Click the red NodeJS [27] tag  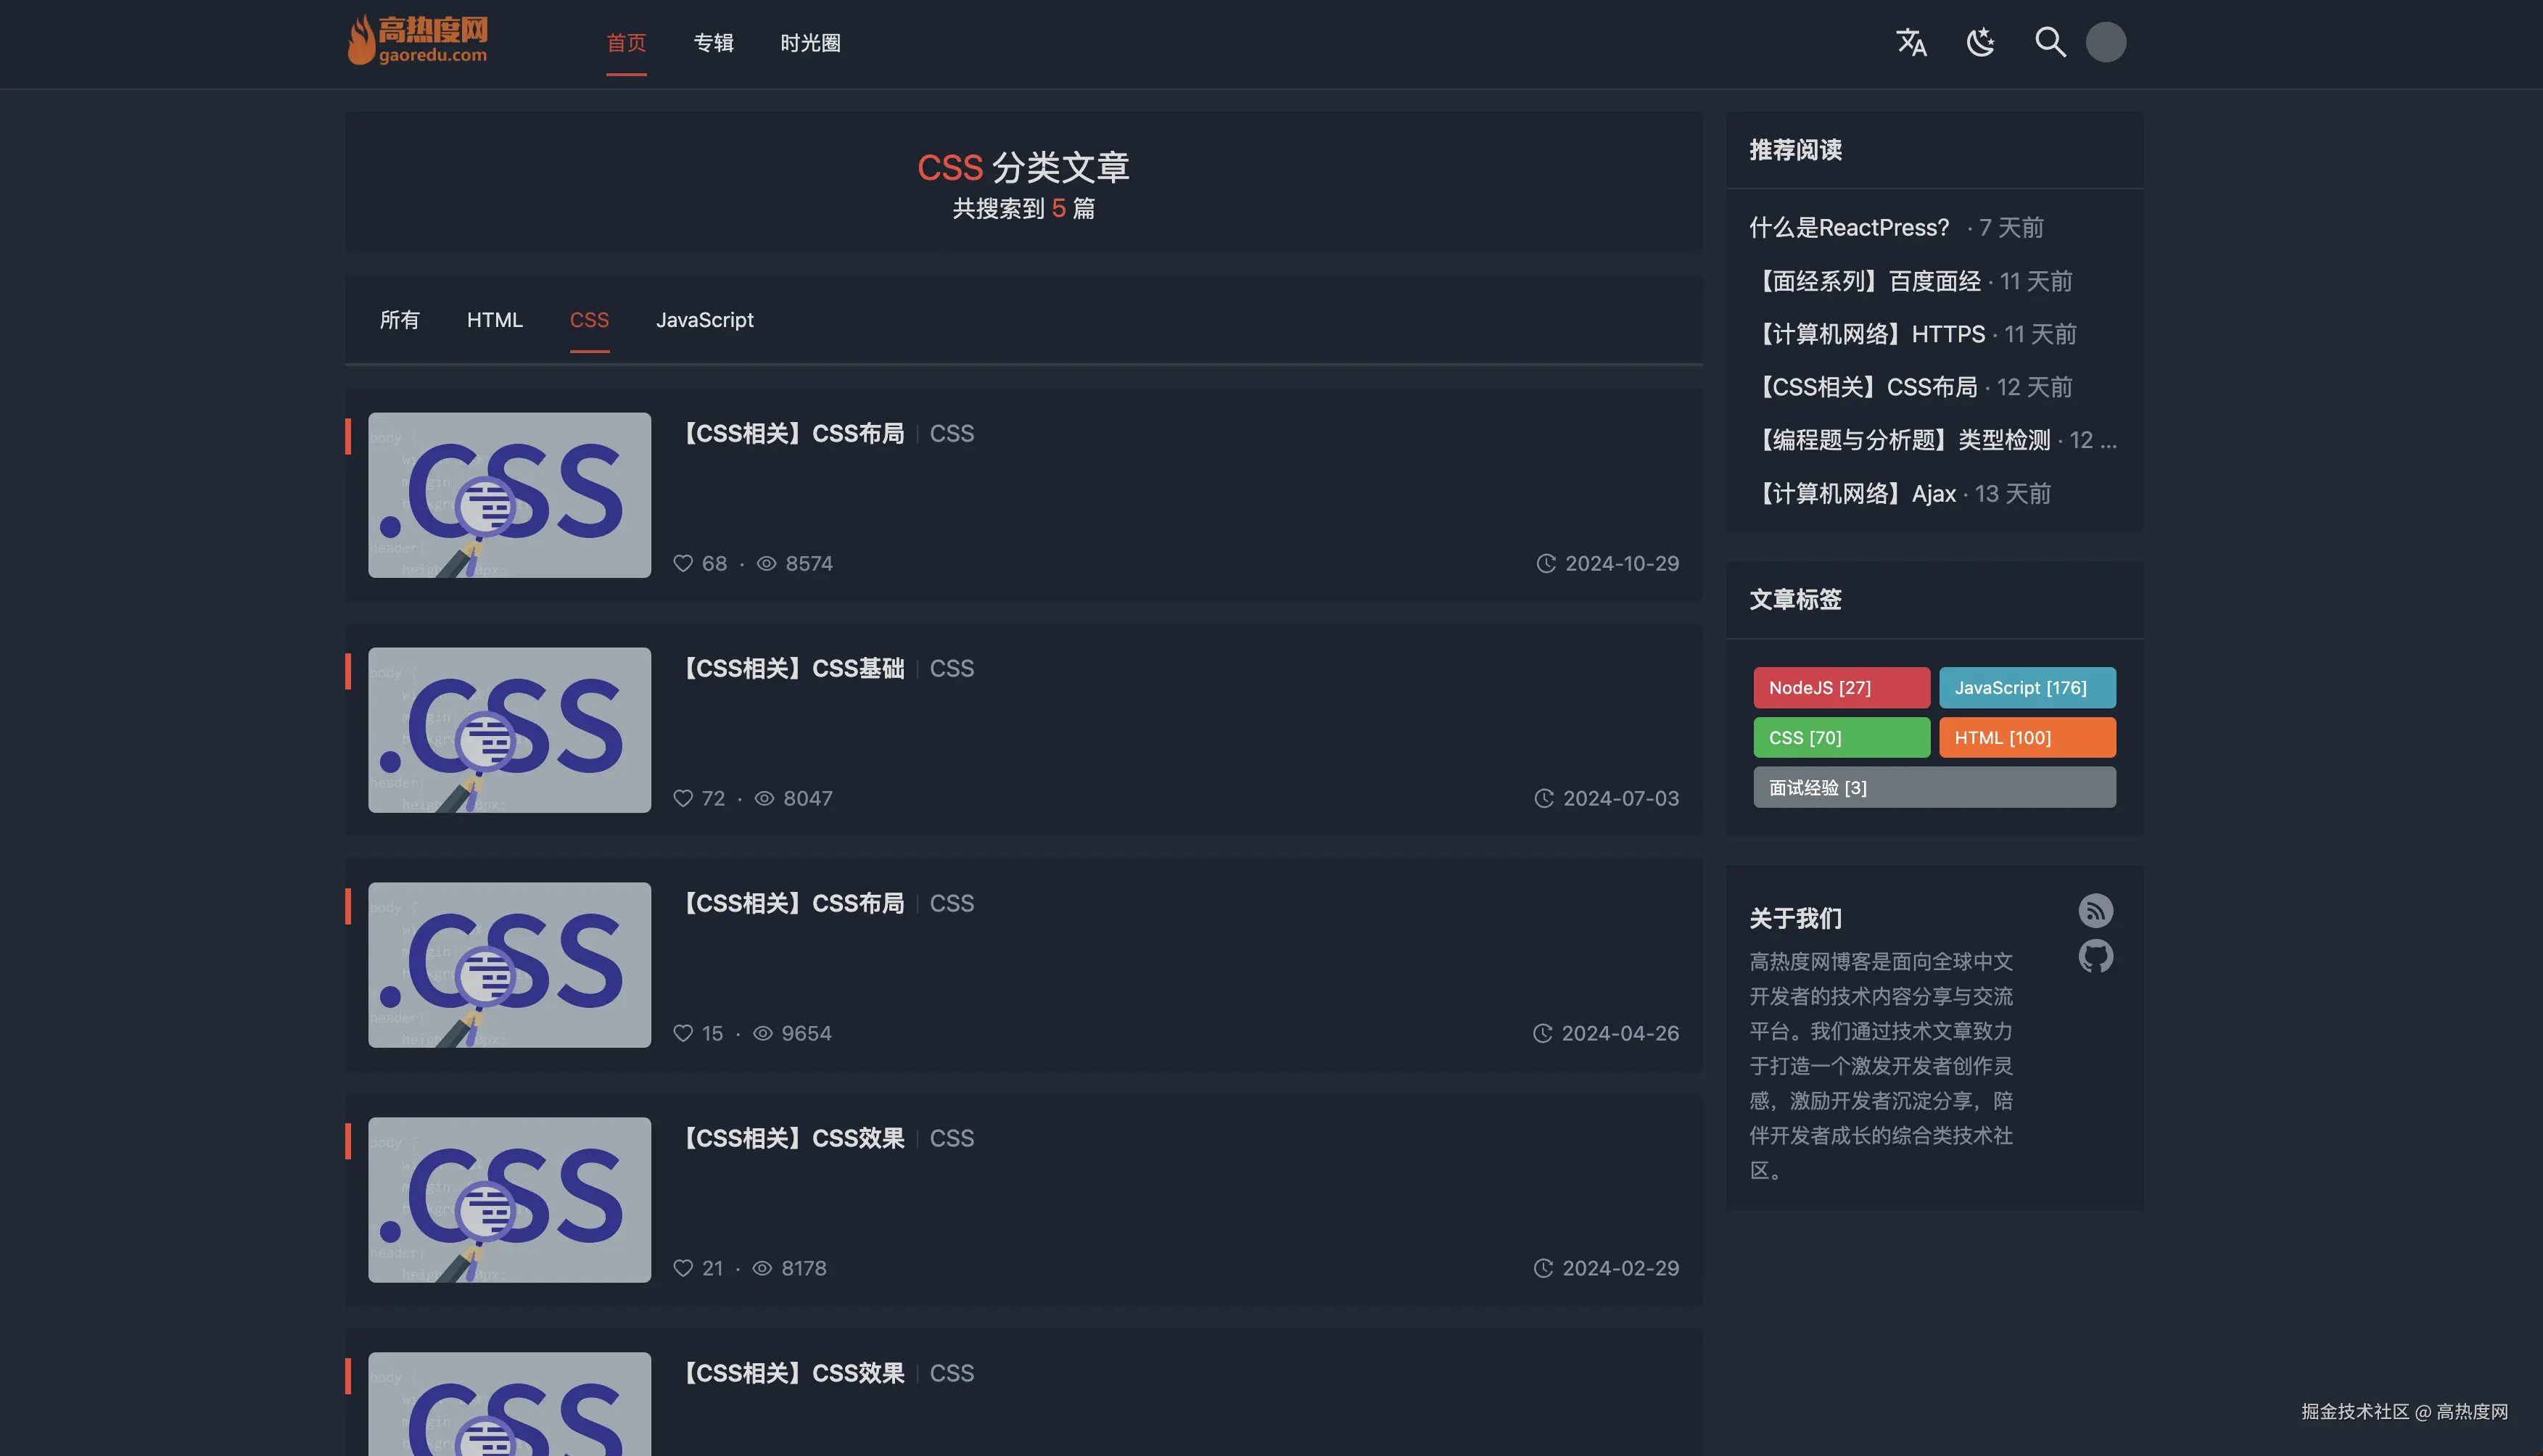point(1841,688)
